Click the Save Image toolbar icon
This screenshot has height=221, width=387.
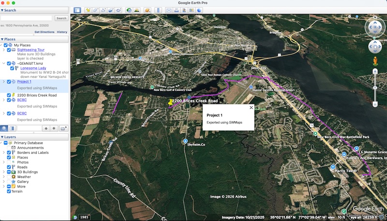184,10
